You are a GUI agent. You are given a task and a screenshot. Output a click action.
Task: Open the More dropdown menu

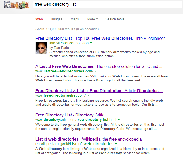(x=93, y=19)
